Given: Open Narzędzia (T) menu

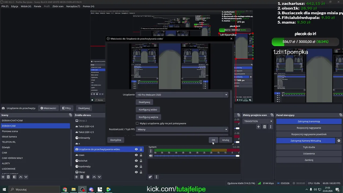Looking at the screenshot, I should click(73, 6).
